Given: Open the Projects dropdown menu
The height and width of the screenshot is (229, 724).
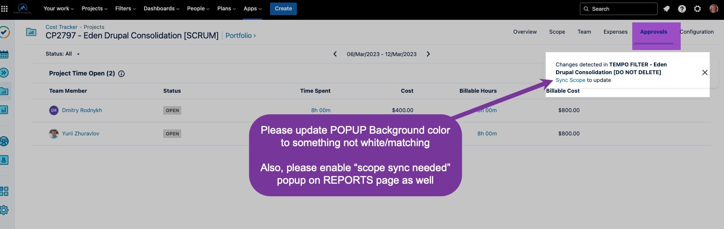Looking at the screenshot, I should (x=94, y=9).
